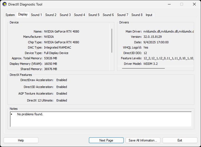Open the Input tab
201x147 pixels.
149,15
